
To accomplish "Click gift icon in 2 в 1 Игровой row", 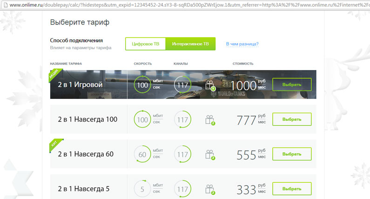I will (209, 84).
